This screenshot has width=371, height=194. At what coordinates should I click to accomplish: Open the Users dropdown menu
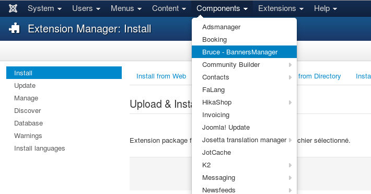(86, 8)
